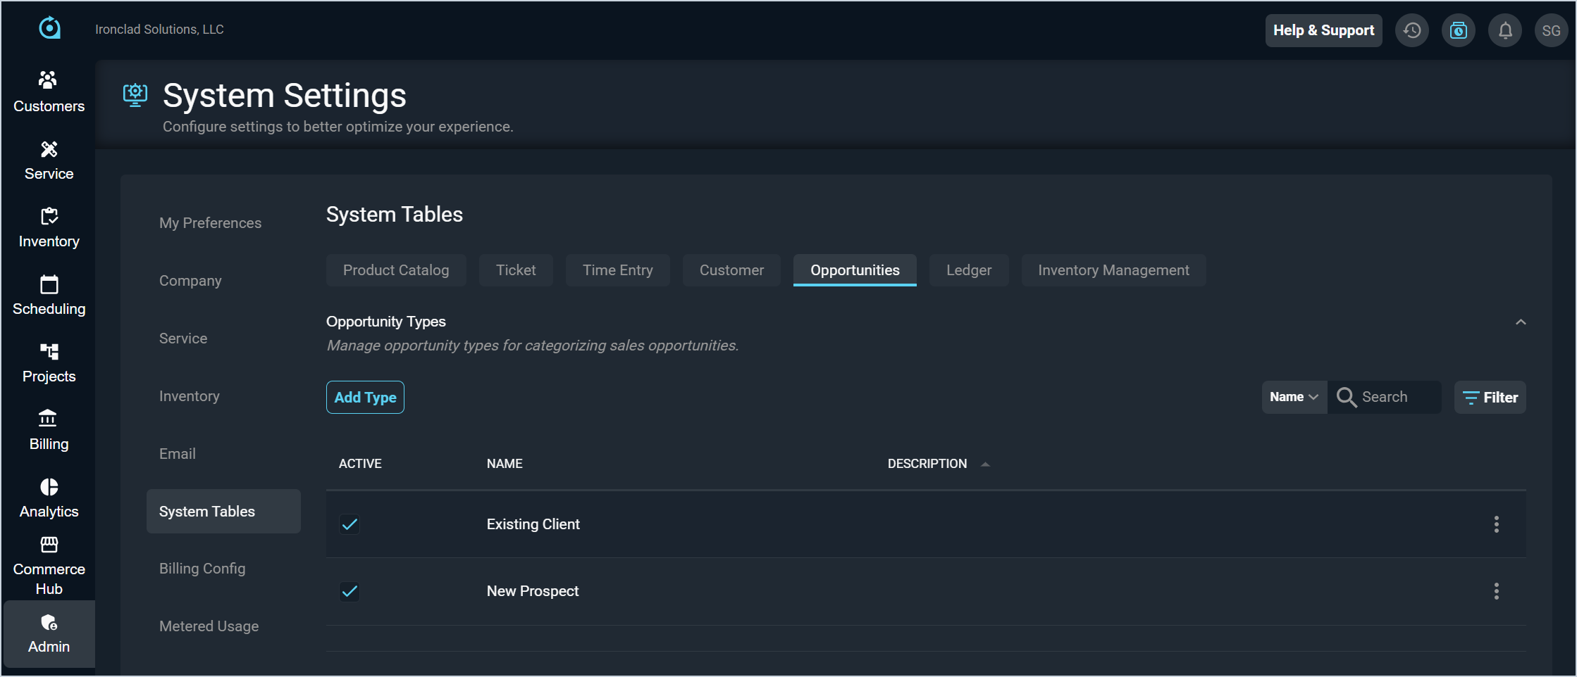Image resolution: width=1577 pixels, height=677 pixels.
Task: Go to Scheduling calendar icon
Action: pos(49,285)
